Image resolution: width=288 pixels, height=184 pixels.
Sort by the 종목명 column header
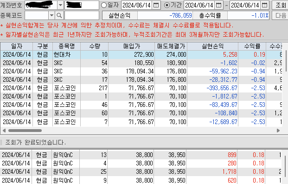point(66,46)
